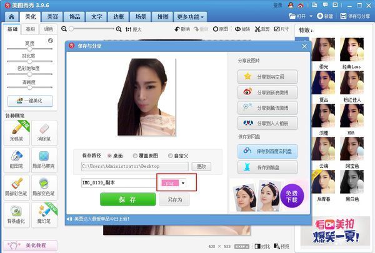Screen dimensions: 375x253
Task: Pick the 局部马赛克 mosaic tool
Action: coord(44,160)
